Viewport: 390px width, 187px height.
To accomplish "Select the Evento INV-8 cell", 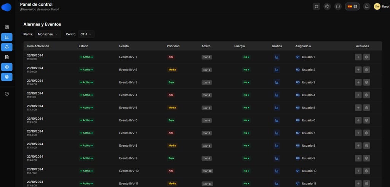I will [x=128, y=146].
